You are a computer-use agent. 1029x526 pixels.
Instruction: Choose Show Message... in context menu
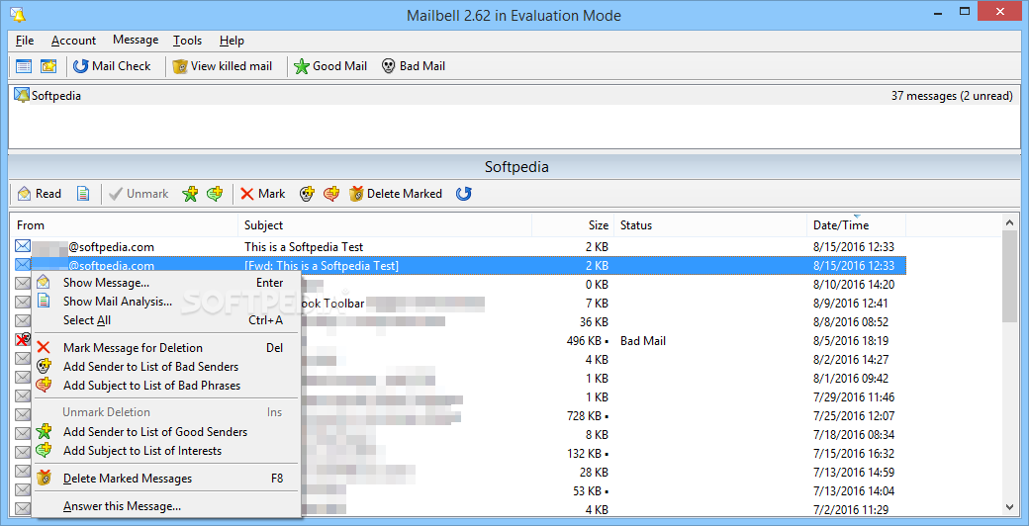click(166, 283)
